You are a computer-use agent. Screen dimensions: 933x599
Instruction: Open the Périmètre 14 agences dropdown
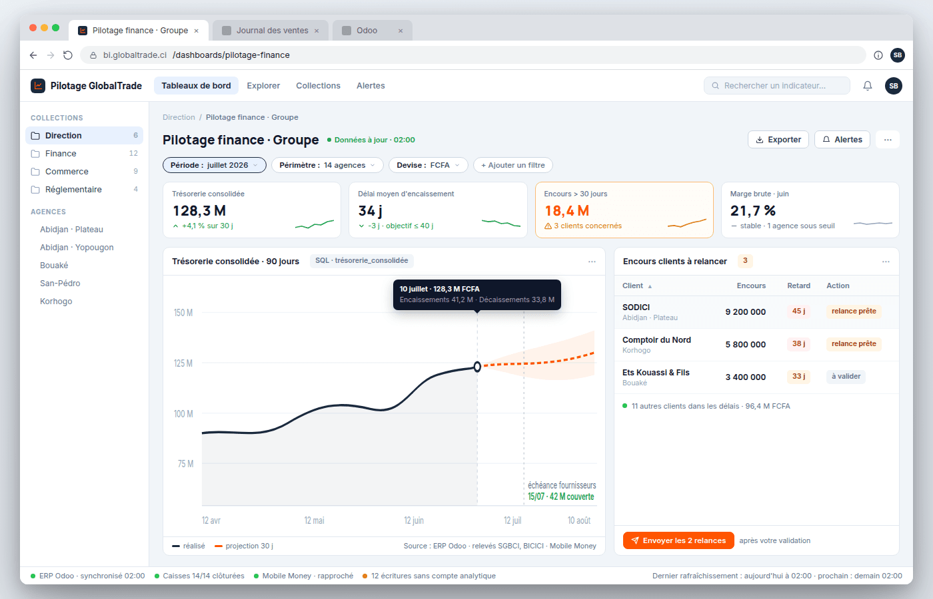point(327,165)
